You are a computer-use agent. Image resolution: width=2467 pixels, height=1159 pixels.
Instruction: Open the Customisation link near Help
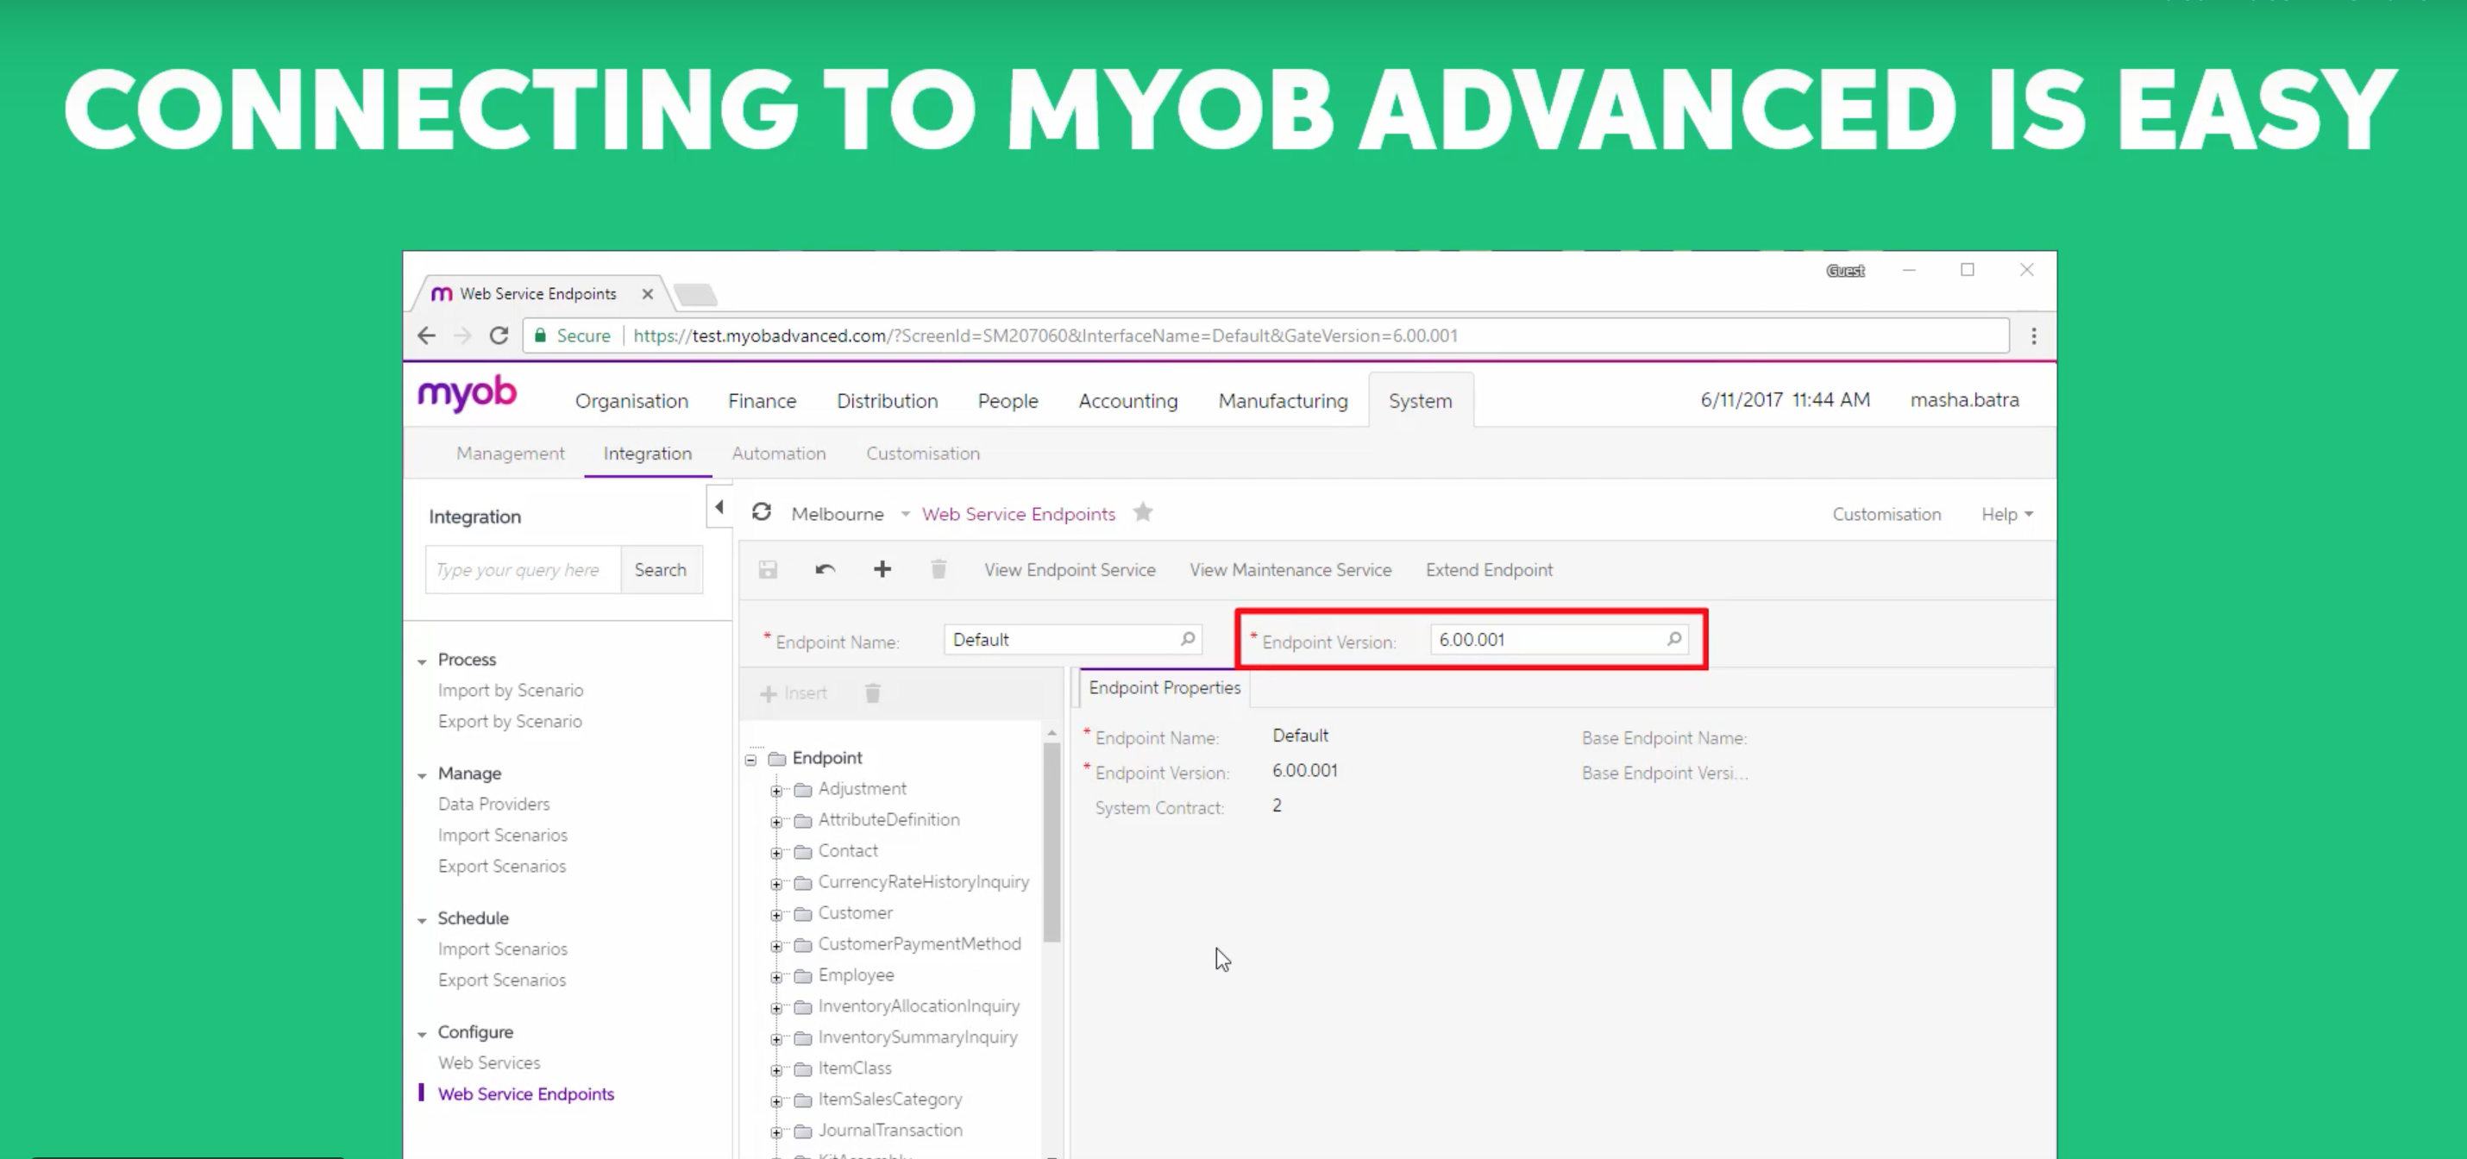point(1886,514)
